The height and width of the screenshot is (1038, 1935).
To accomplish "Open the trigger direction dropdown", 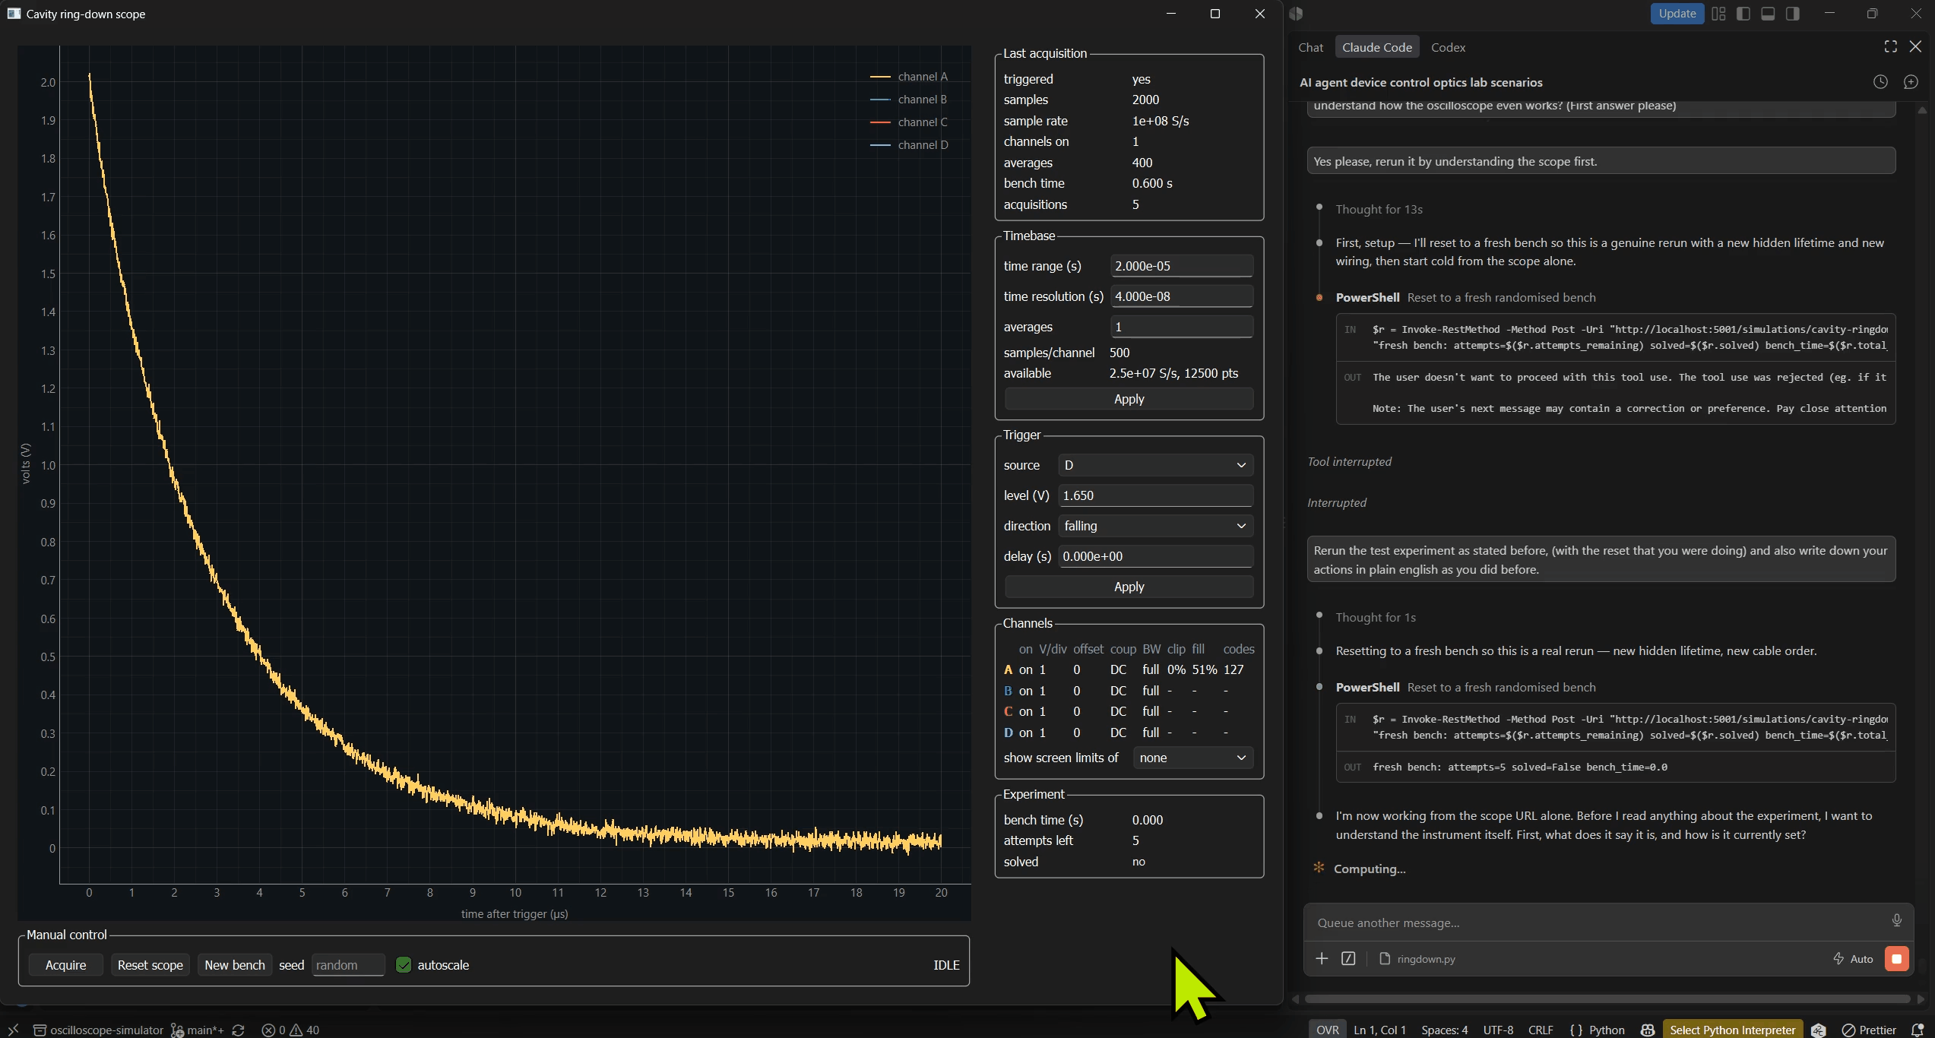I will coord(1155,526).
